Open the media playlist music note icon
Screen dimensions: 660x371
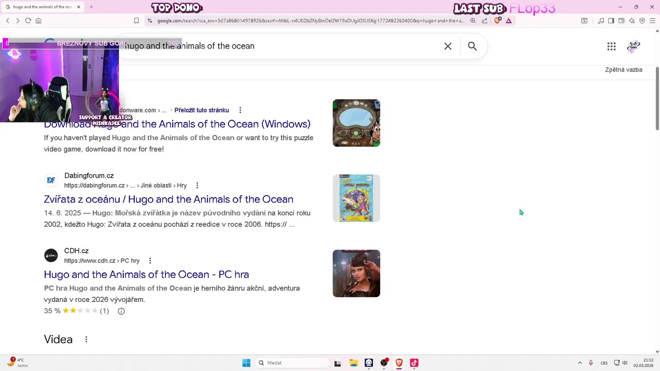[x=601, y=21]
